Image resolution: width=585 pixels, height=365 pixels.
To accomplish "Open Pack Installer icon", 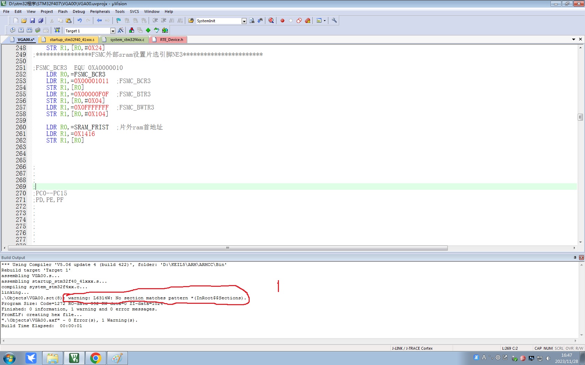I will (165, 30).
